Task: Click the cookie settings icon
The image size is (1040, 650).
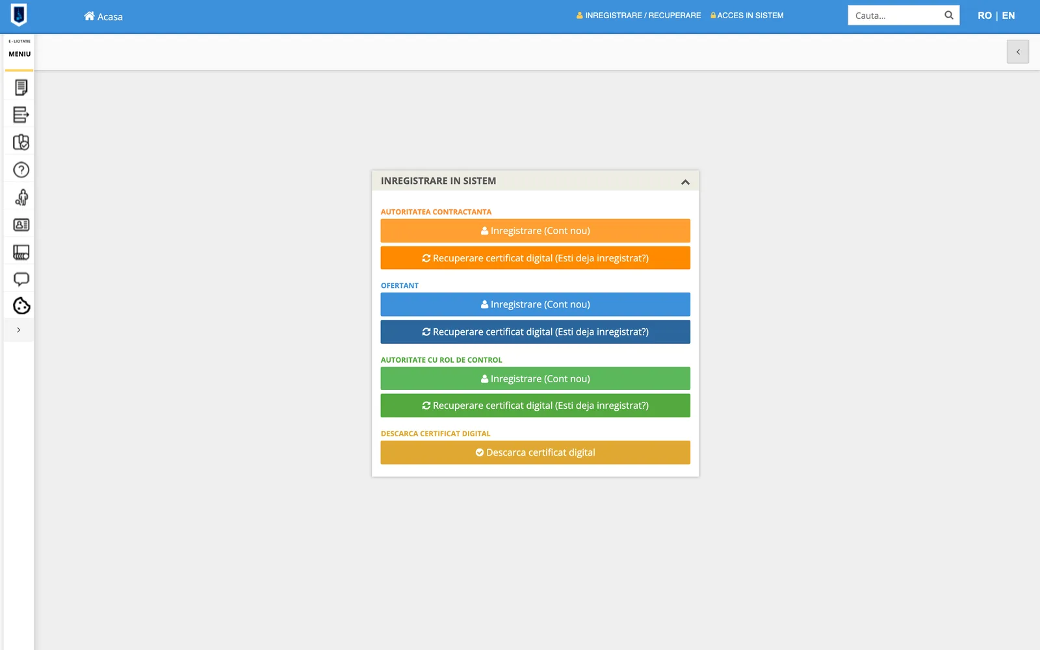Action: pos(21,305)
